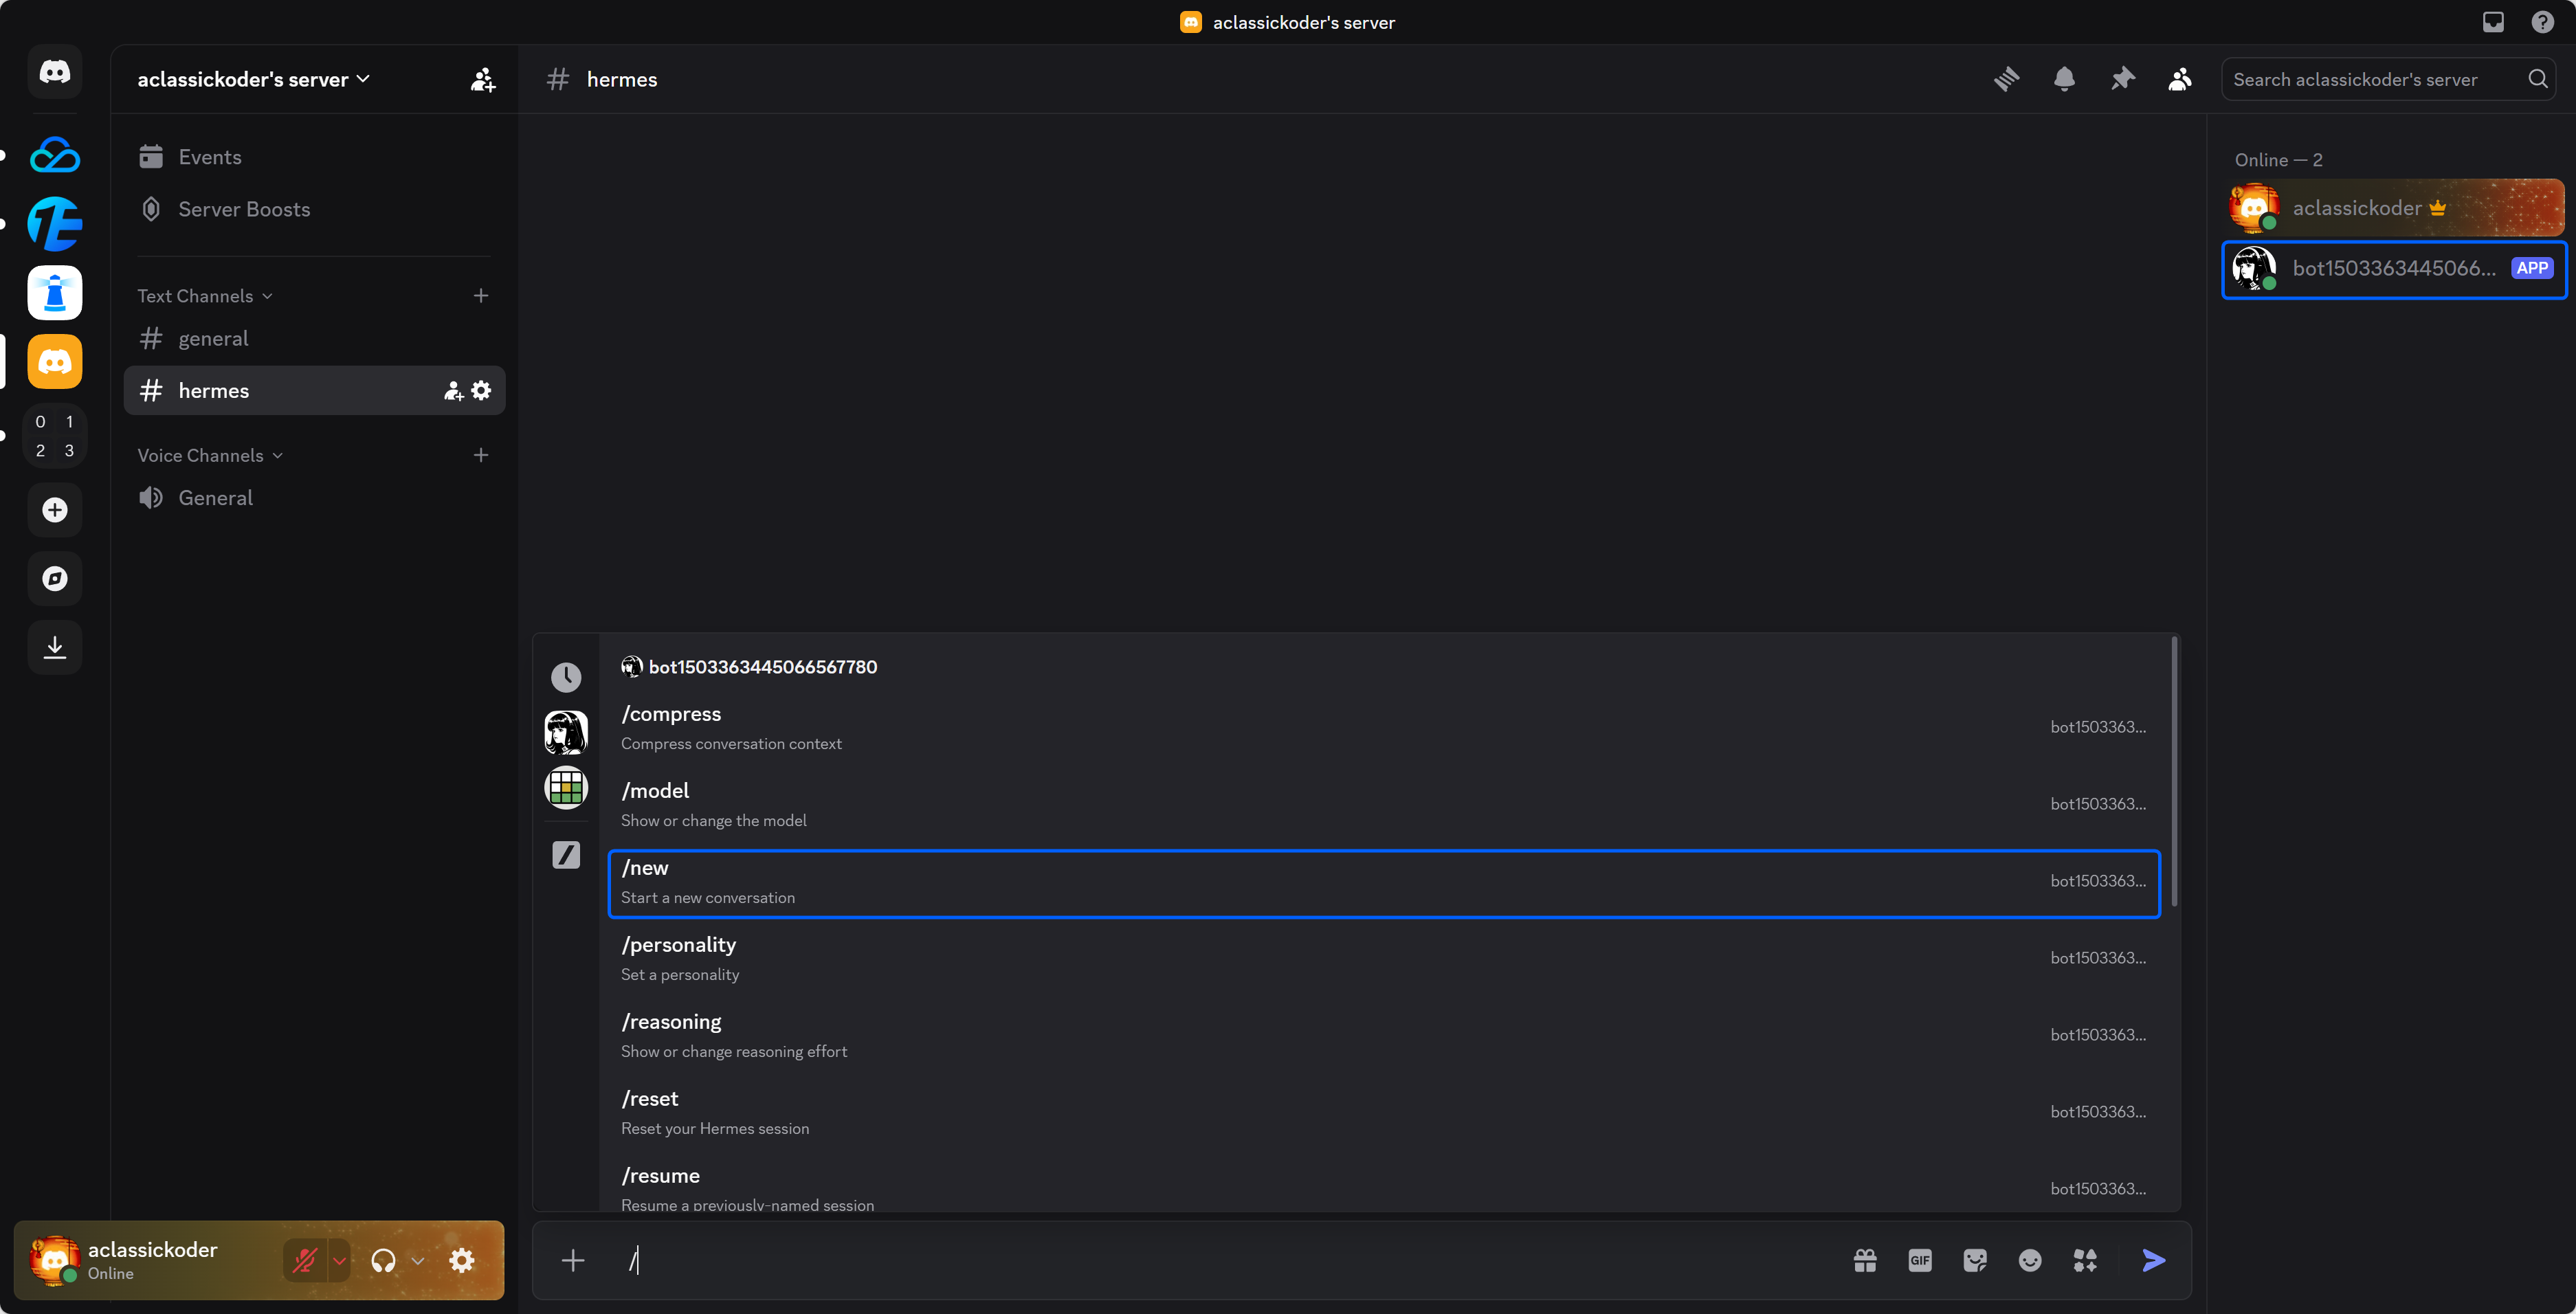
Task: Open Server Boosts item
Action: tap(314, 209)
